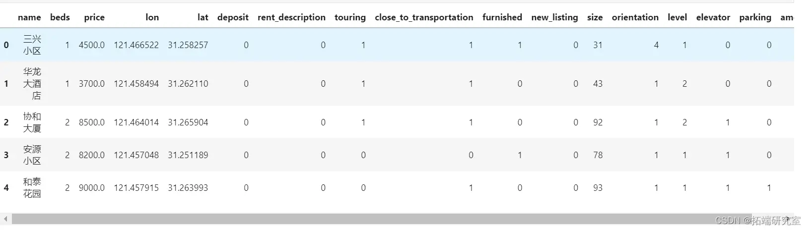The width and height of the screenshot is (808, 230).
Task: Click the right arrow of horizontal scrollbar
Action: click(789, 219)
